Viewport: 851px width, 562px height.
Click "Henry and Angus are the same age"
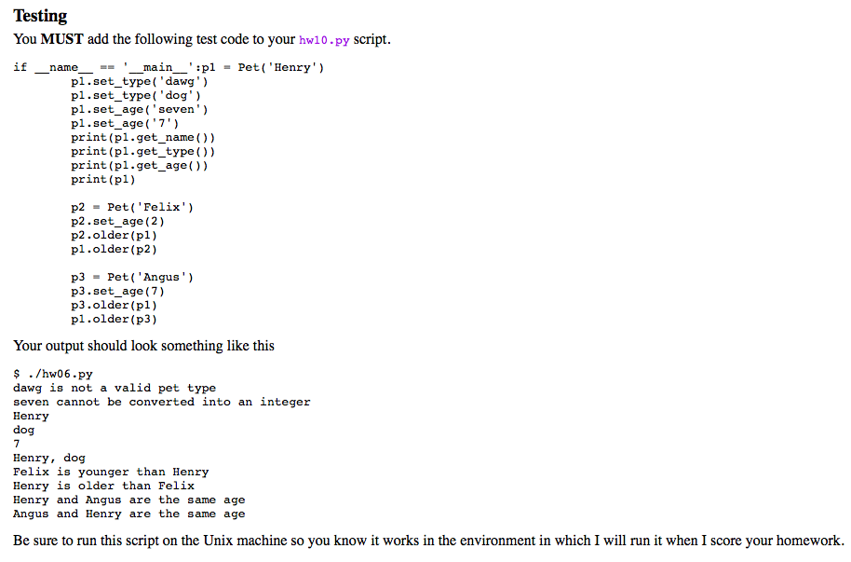click(128, 500)
